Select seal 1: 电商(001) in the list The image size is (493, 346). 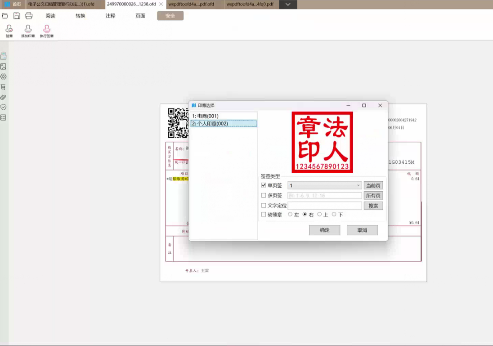tap(224, 116)
